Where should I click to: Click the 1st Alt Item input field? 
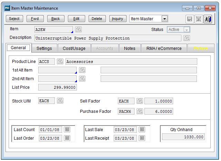coord(58,70)
